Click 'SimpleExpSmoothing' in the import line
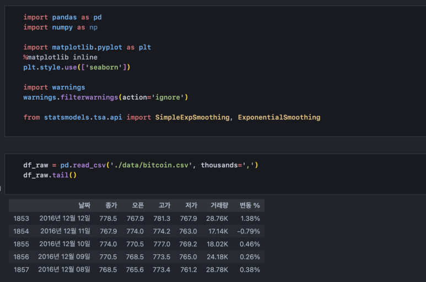The image size is (426, 282). click(x=192, y=117)
